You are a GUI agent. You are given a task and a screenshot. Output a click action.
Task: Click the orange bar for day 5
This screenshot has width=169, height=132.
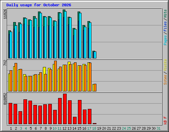click(31, 83)
